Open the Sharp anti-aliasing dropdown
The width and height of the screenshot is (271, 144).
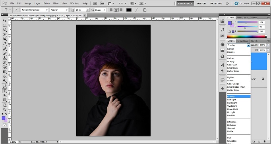[x=104, y=10]
